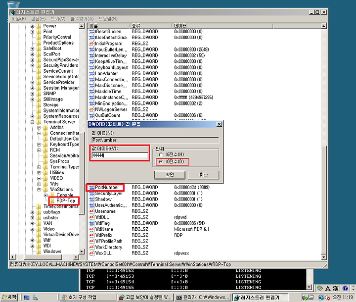The height and width of the screenshot is (302, 356).
Task: Click the 취소 cancel button
Action: click(x=203, y=175)
